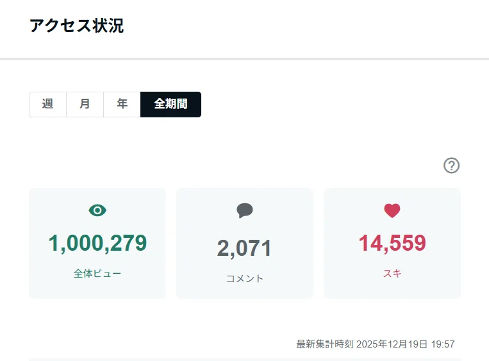Click the help question mark icon
489x361 pixels.
[451, 165]
